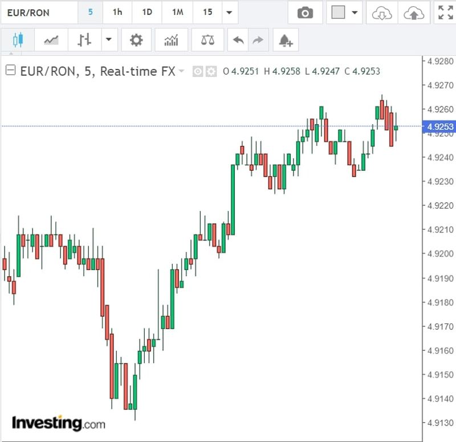This screenshot has height=442, width=456.
Task: Enter fullscreen mode for the chart
Action: 445,13
